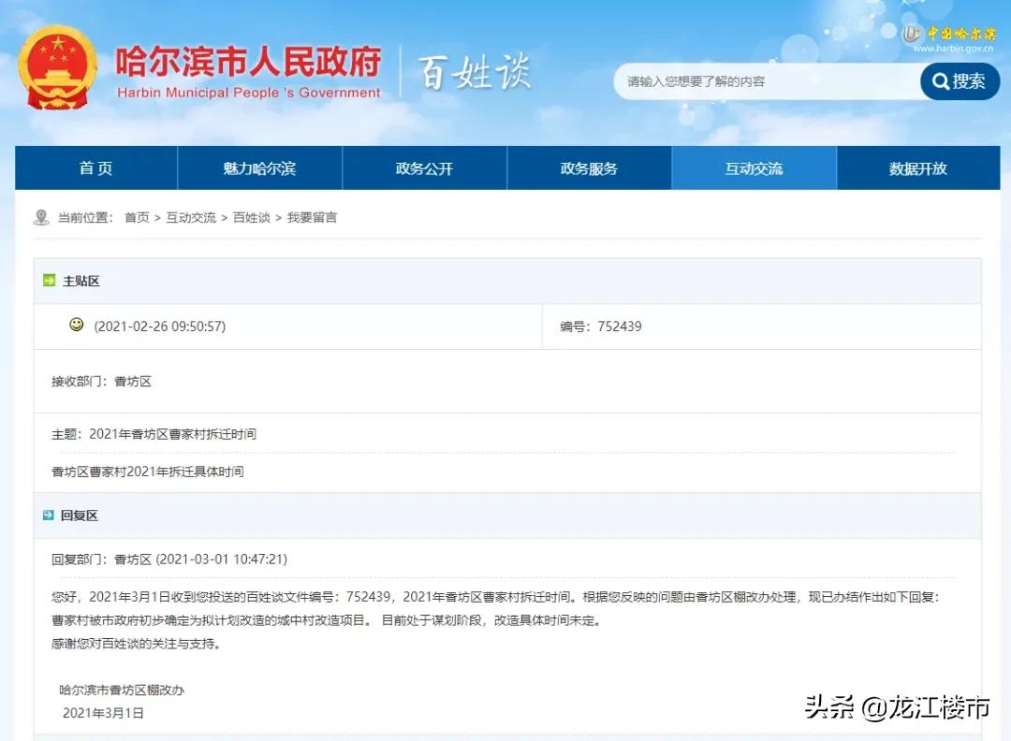The image size is (1011, 741).
Task: Open the 互动交流 breadcrumb link
Action: point(191,217)
